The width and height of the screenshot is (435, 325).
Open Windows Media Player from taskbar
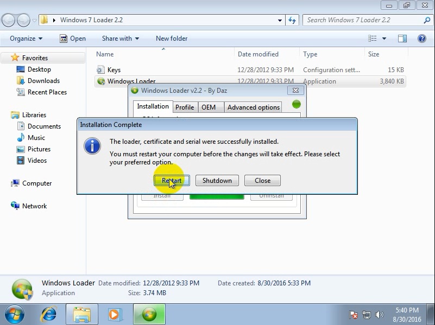tap(114, 315)
